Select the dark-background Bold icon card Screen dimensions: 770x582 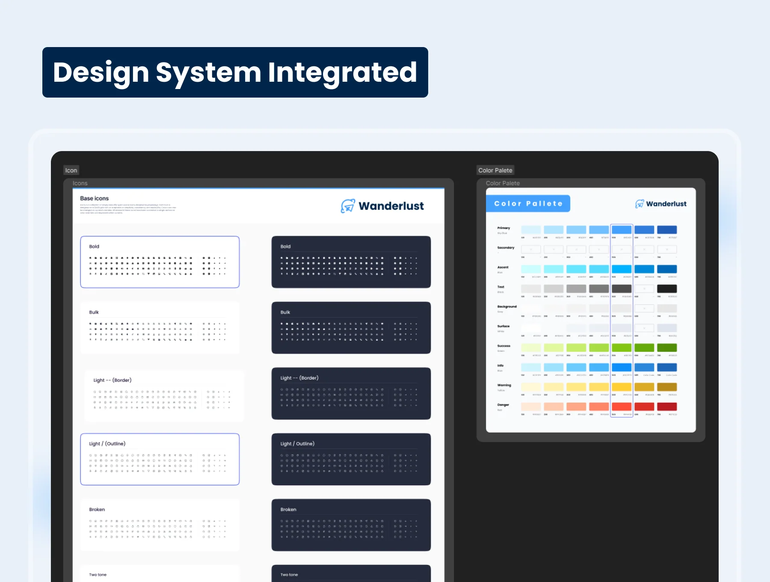coord(351,262)
